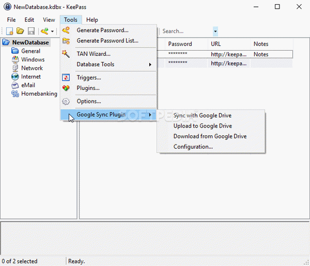The width and height of the screenshot is (310, 266).
Task: Click the Options gear icon
Action: (66, 101)
